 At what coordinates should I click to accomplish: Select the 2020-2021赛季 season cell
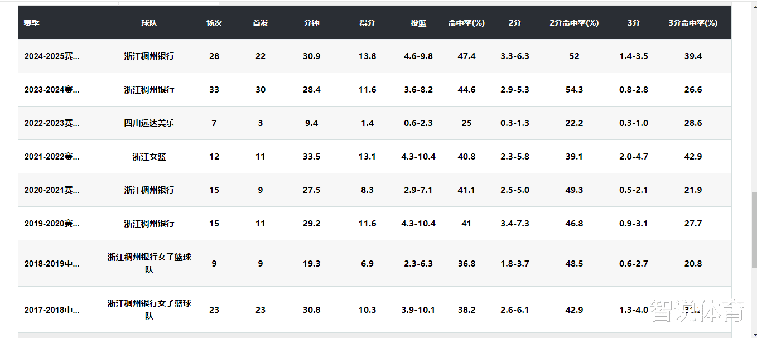pyautogui.click(x=52, y=190)
